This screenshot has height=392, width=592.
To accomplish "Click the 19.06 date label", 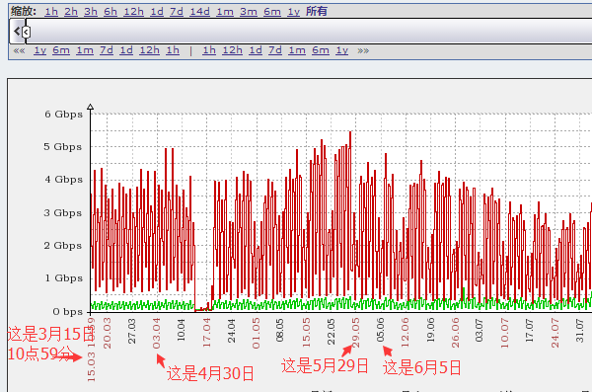I will pos(430,331).
